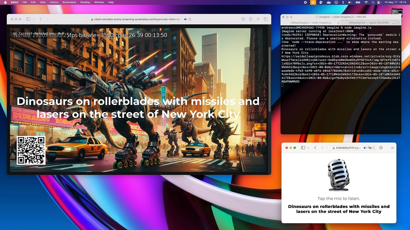The height and width of the screenshot is (230, 410).
Task: Add a new Terminal tab with plus button
Action: (x=399, y=23)
